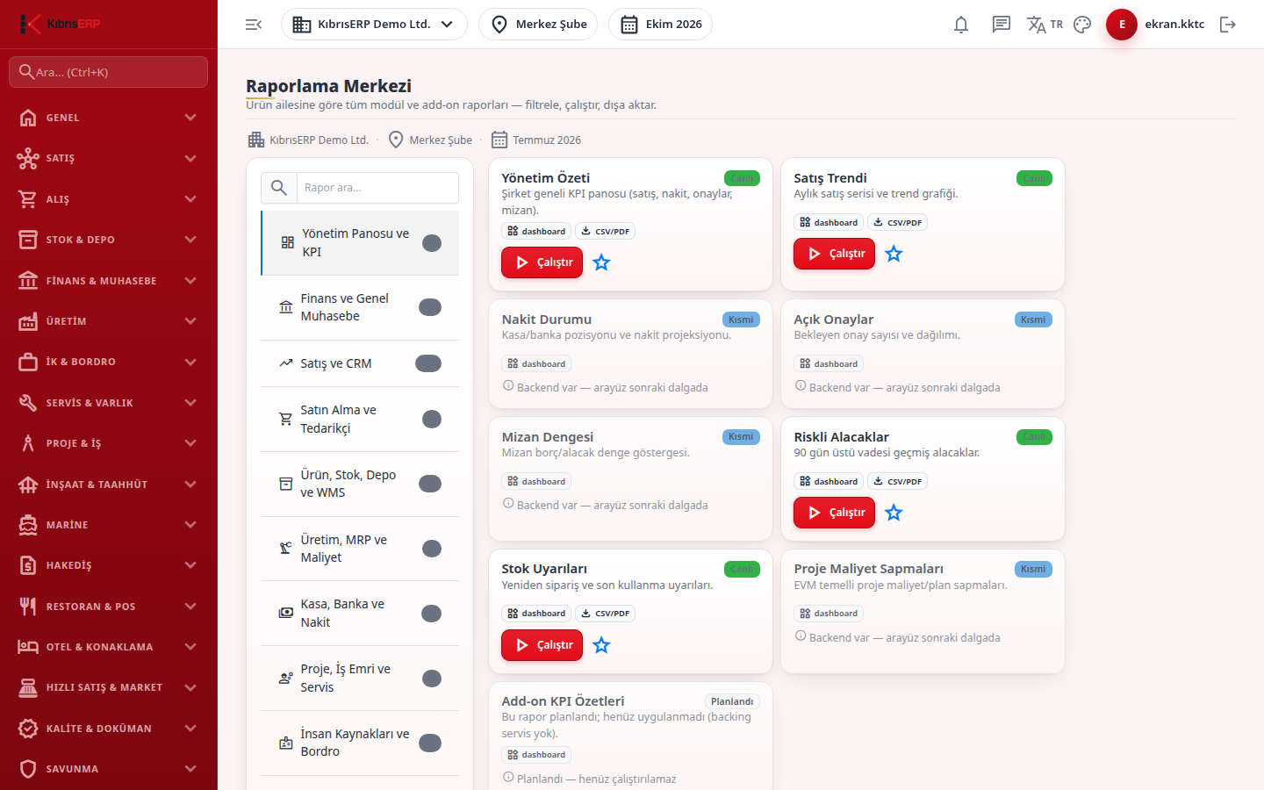Run the Satış Trendi report
The height and width of the screenshot is (790, 1264).
click(834, 254)
